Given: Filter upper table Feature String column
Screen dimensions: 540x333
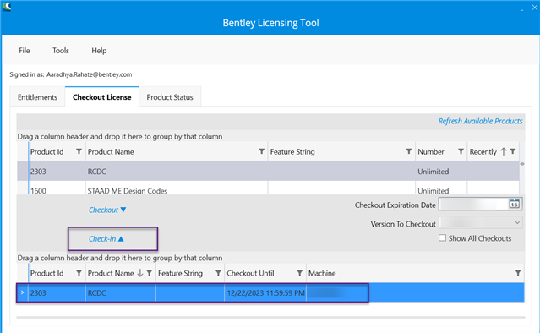Looking at the screenshot, I should pyautogui.click(x=409, y=151).
